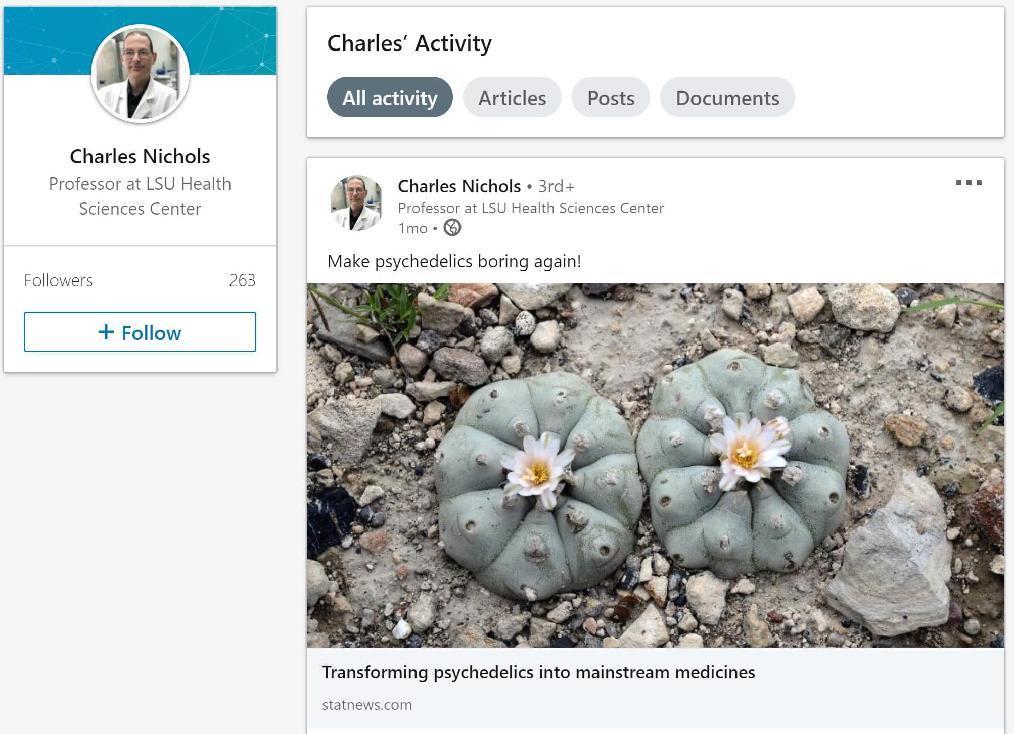This screenshot has height=734, width=1014.
Task: Click the Followers count 263
Action: [242, 280]
